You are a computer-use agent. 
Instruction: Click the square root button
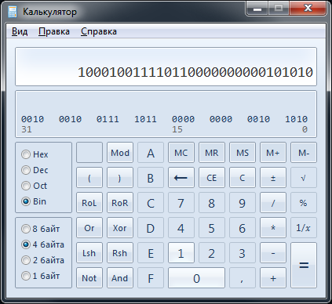(x=304, y=178)
